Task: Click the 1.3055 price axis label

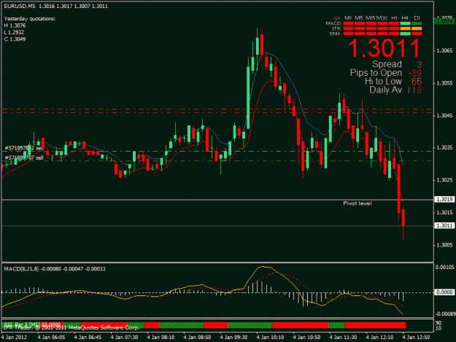Action: [444, 83]
